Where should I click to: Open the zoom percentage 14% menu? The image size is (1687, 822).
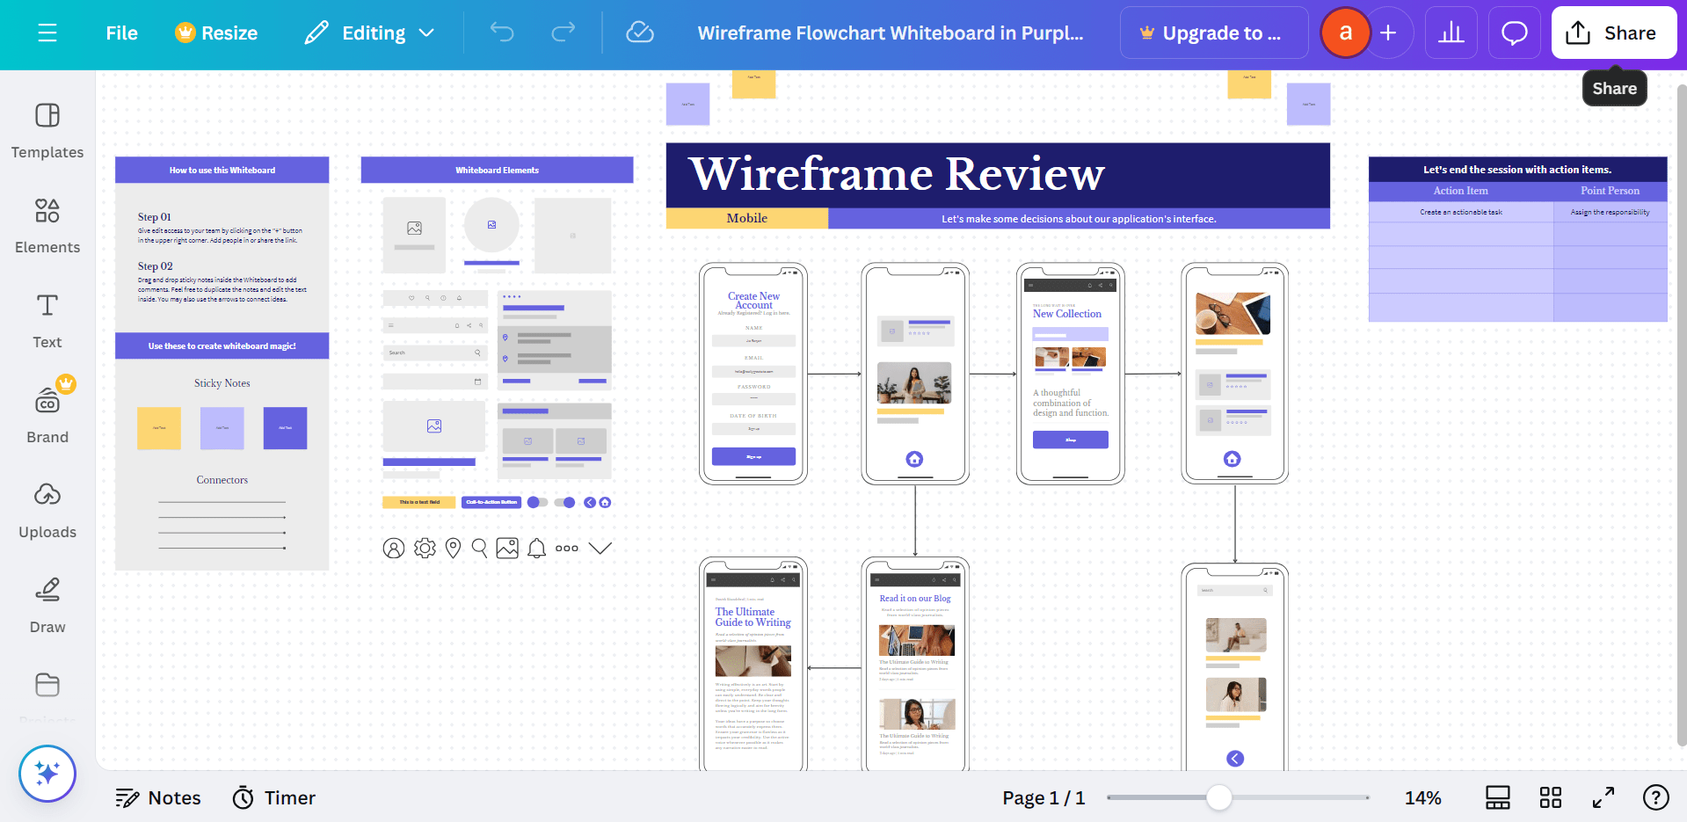[x=1422, y=797]
